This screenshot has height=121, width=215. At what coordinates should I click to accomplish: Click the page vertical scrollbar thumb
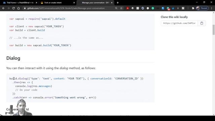[x=214, y=30]
